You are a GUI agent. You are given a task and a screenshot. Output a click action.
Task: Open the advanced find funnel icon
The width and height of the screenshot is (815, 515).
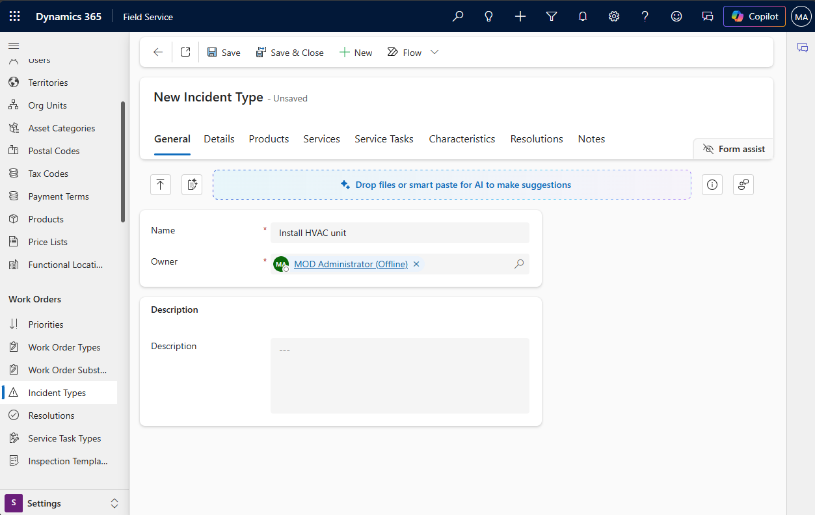pyautogui.click(x=552, y=16)
